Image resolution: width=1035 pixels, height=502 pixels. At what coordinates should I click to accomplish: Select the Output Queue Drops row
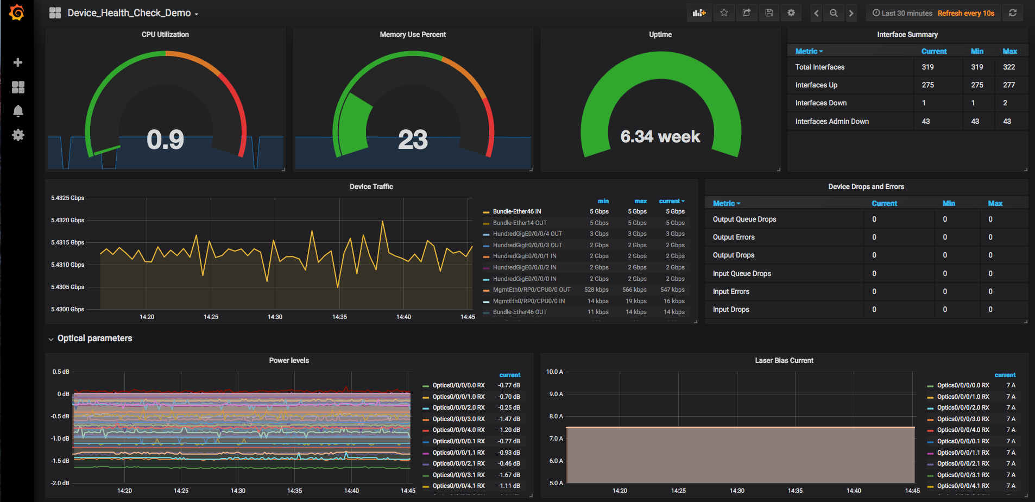coord(866,219)
